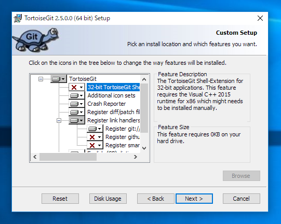Change install option for Register github entry
The height and width of the screenshot is (224, 281).
(95, 137)
